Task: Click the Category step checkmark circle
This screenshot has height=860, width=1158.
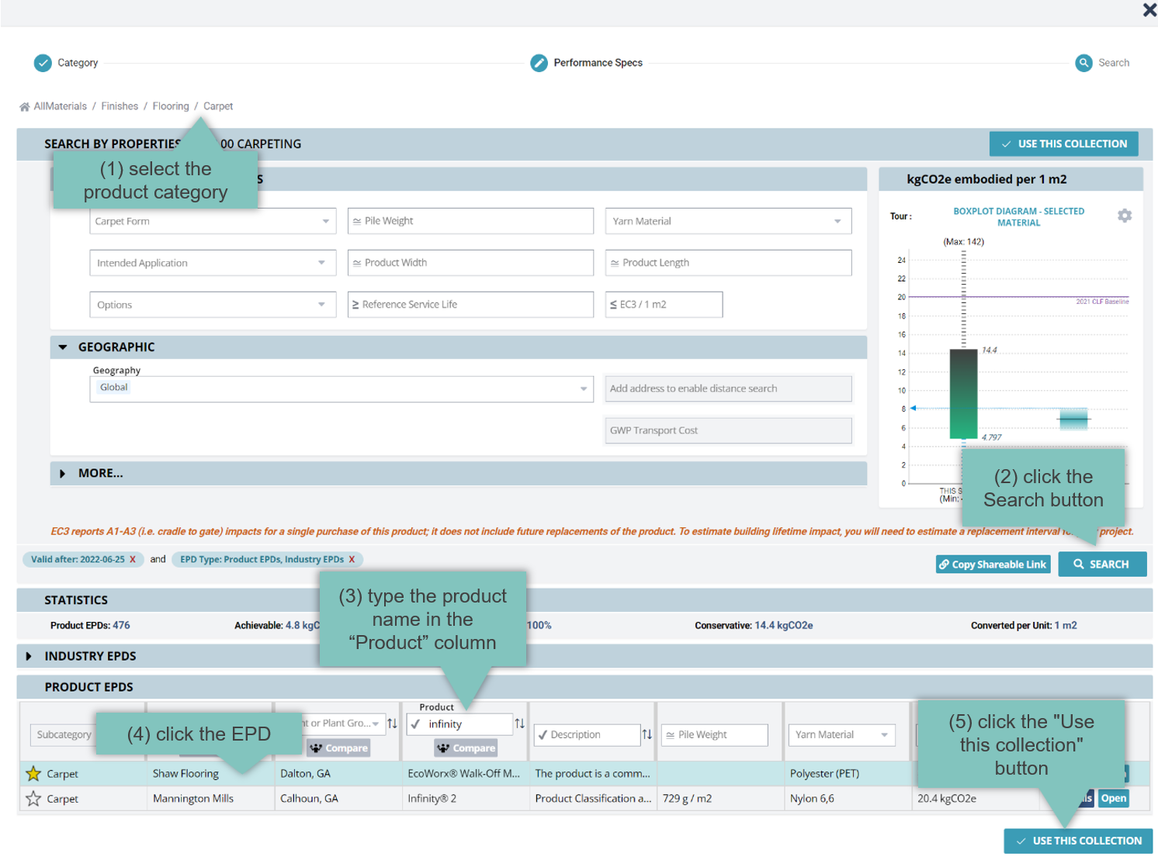Action: pos(43,64)
